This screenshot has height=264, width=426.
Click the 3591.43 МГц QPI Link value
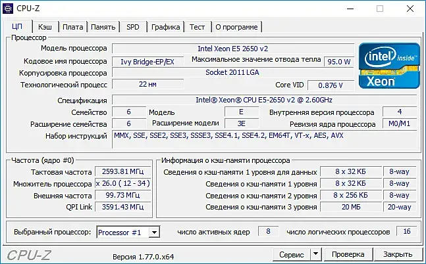pos(123,207)
